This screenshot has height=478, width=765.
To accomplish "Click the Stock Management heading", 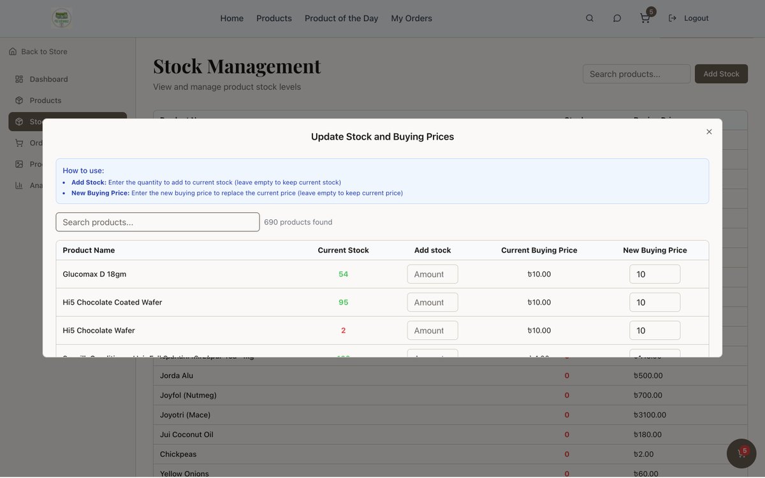I will click(x=237, y=66).
